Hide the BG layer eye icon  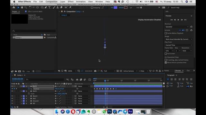(12, 103)
